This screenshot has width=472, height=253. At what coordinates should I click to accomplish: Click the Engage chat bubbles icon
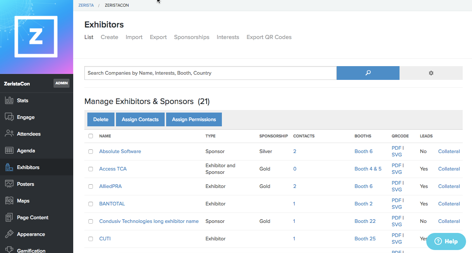click(9, 117)
